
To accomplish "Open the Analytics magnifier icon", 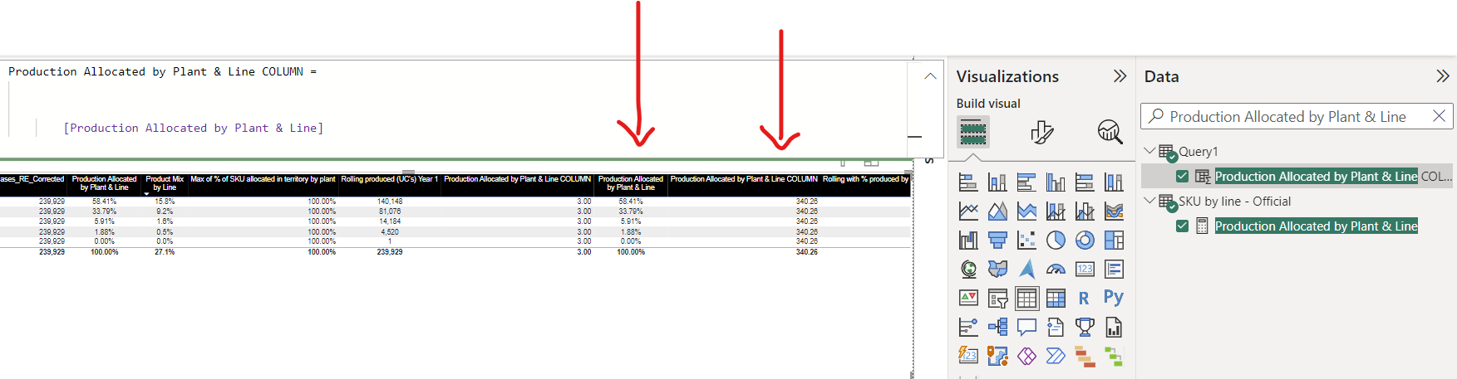I will (1110, 131).
